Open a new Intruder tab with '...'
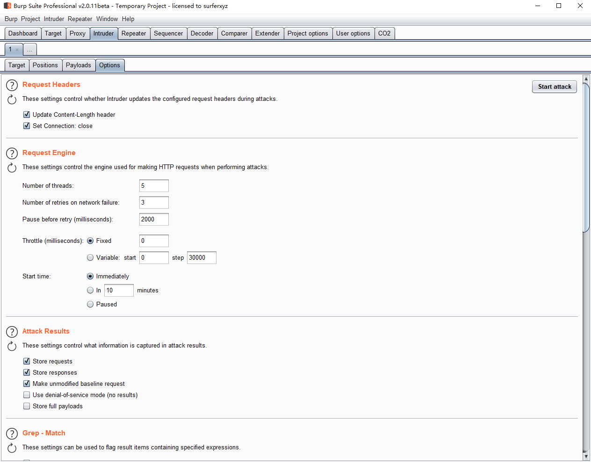Image resolution: width=591 pixels, height=462 pixels. pyautogui.click(x=29, y=50)
